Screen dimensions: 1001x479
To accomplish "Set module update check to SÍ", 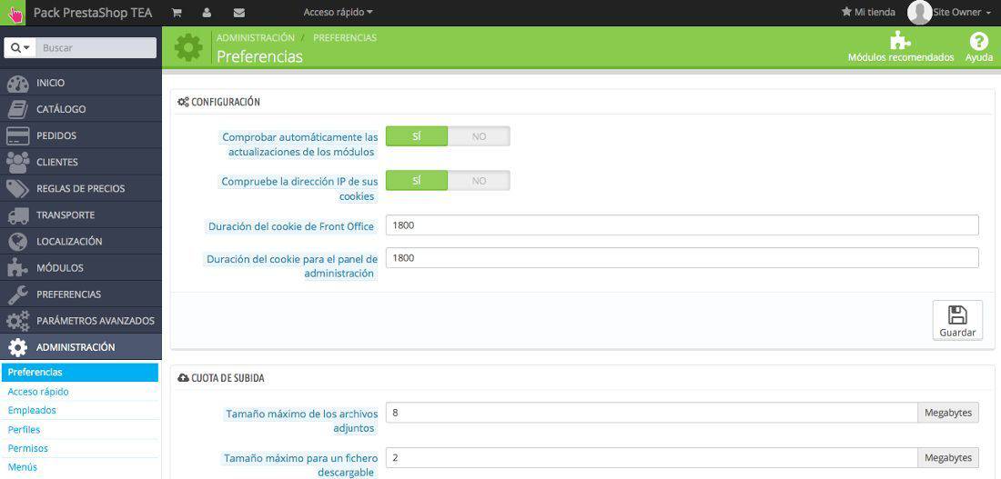I will click(416, 136).
